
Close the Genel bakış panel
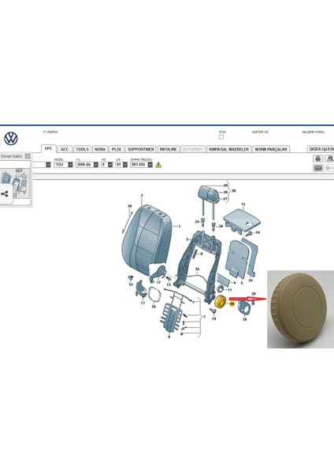tap(28, 156)
